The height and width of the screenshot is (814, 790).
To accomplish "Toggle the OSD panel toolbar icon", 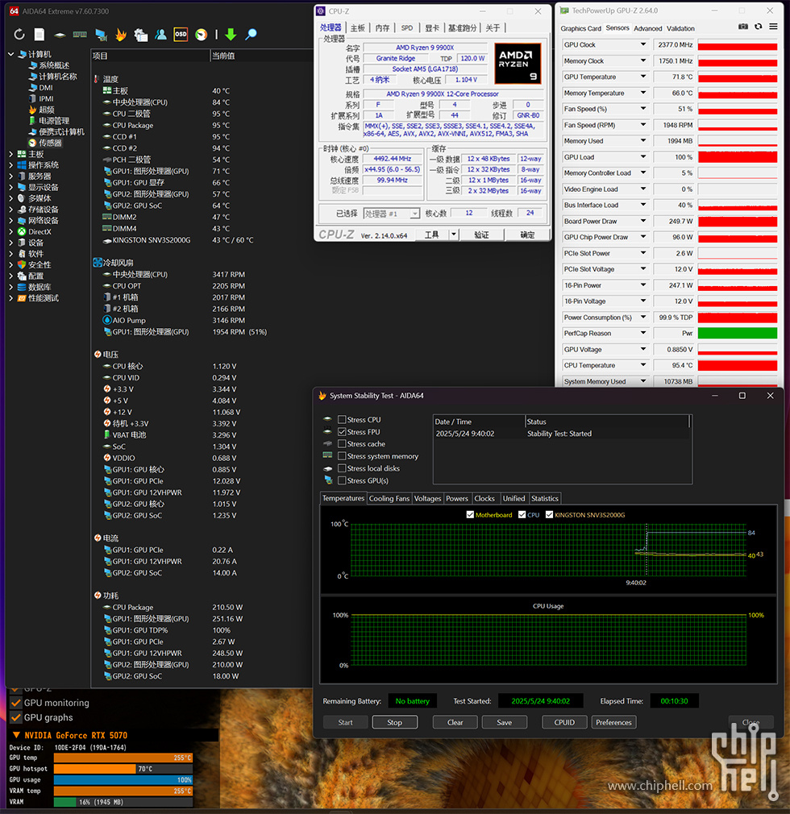I will click(x=181, y=35).
